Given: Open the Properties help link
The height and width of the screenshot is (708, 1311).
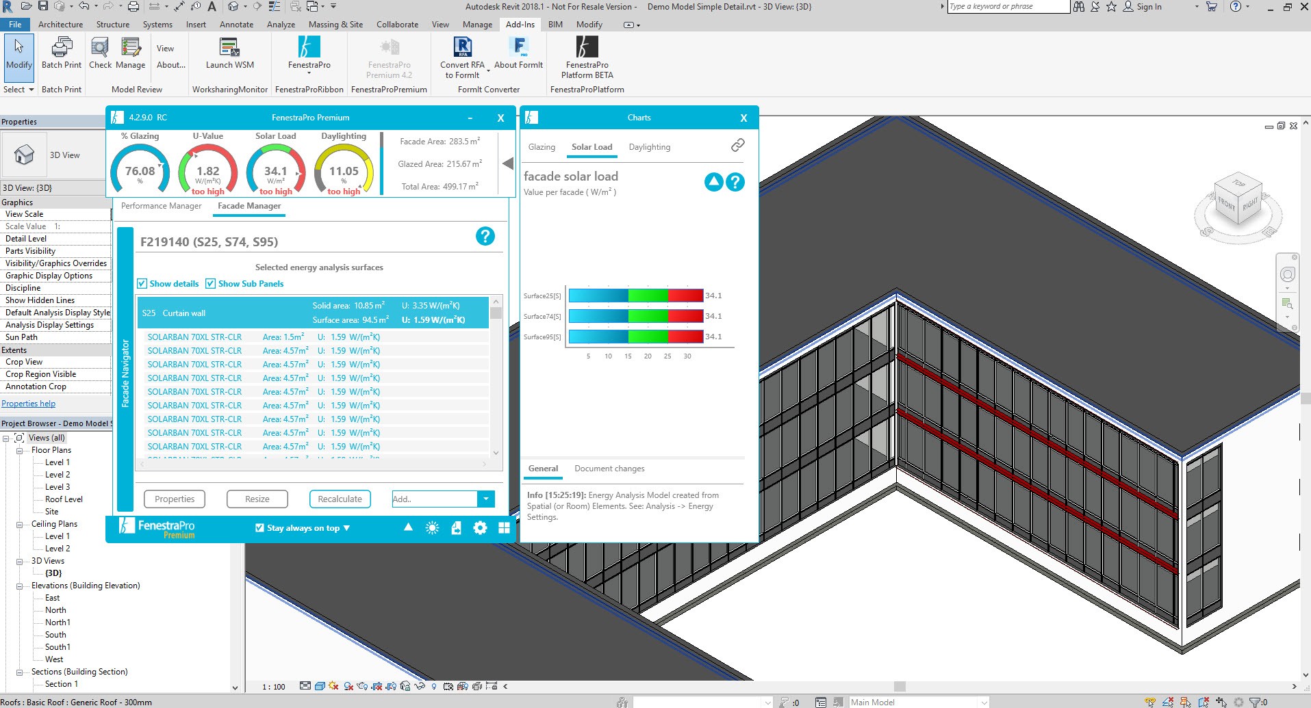Looking at the screenshot, I should [x=28, y=404].
